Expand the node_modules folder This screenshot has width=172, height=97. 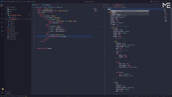click(13, 9)
